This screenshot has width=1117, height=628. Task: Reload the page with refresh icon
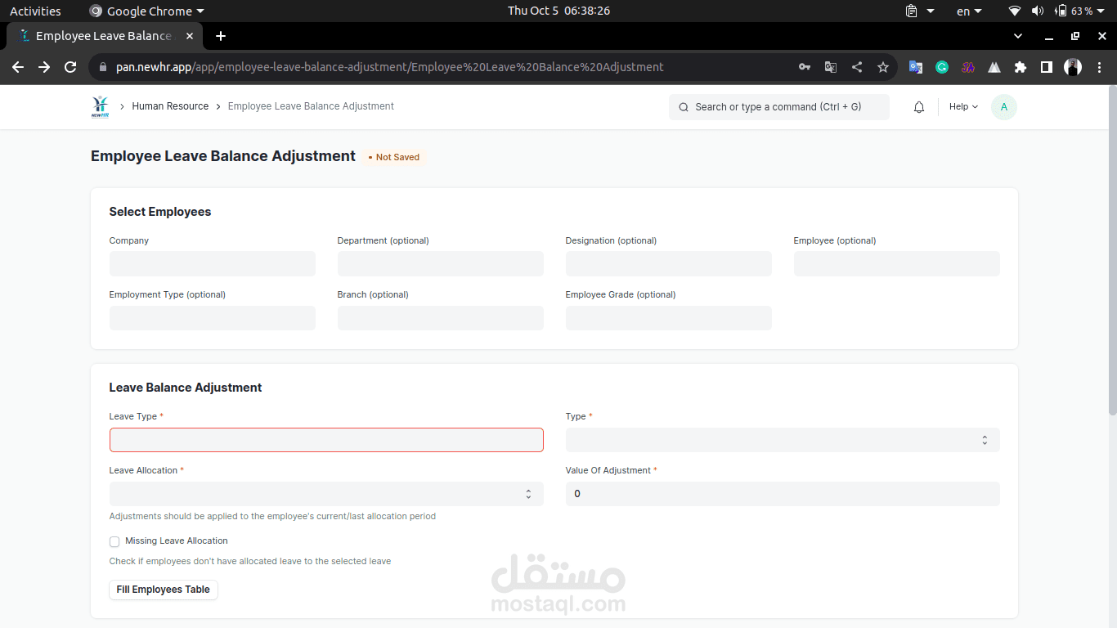tap(70, 67)
